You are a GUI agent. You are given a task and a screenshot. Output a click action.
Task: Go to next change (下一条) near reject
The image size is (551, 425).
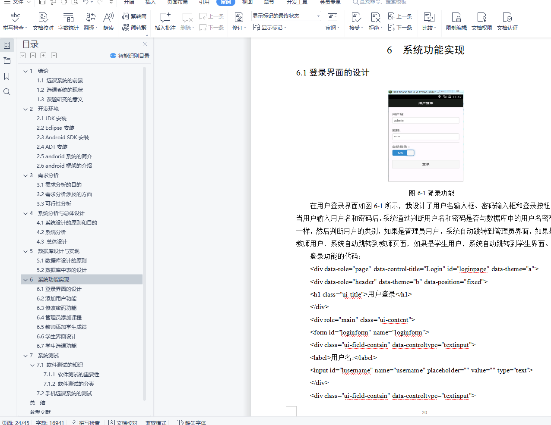(x=400, y=27)
